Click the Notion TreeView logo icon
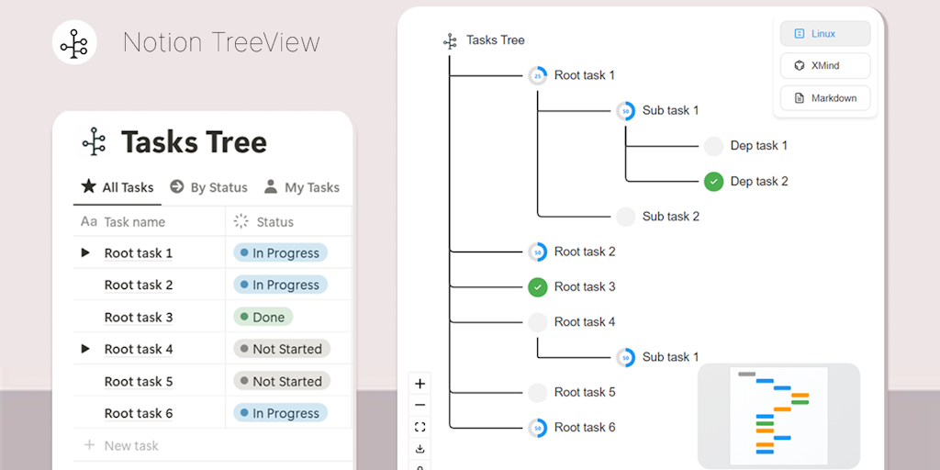 click(74, 42)
